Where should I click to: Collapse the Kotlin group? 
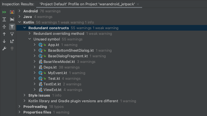tap(20, 22)
